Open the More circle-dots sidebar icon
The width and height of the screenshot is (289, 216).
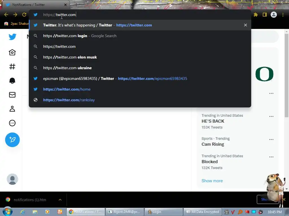tap(12, 123)
